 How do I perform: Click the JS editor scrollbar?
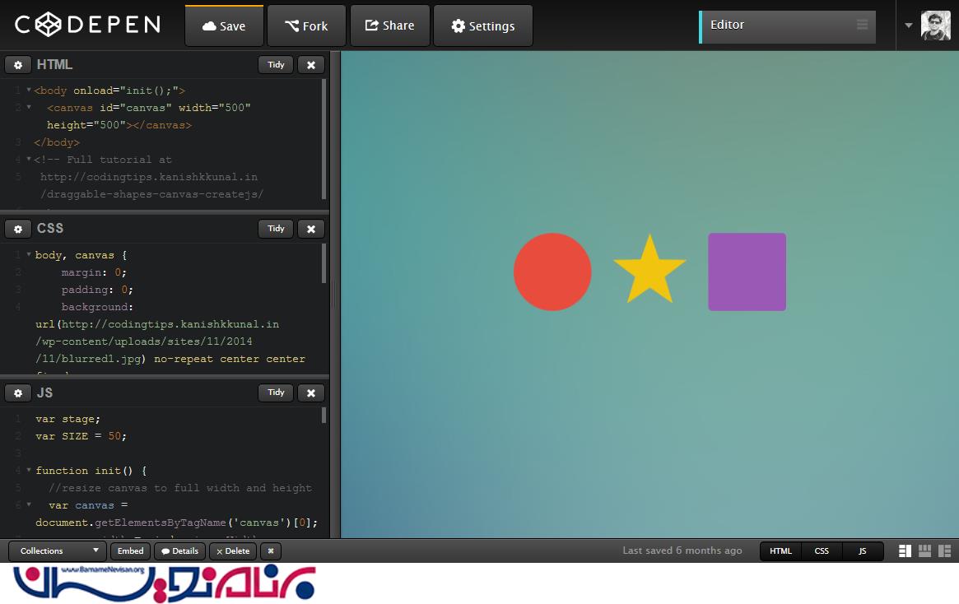(x=324, y=415)
